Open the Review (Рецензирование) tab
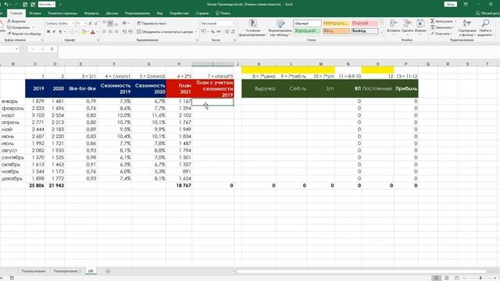Viewport: 500px width, 281px height. pos(137,13)
